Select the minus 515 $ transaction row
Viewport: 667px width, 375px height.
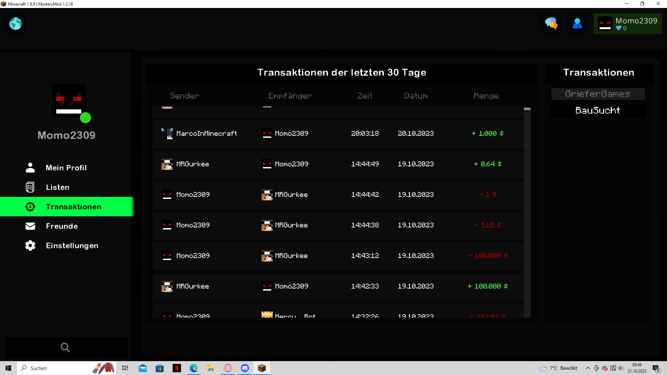pyautogui.click(x=338, y=225)
